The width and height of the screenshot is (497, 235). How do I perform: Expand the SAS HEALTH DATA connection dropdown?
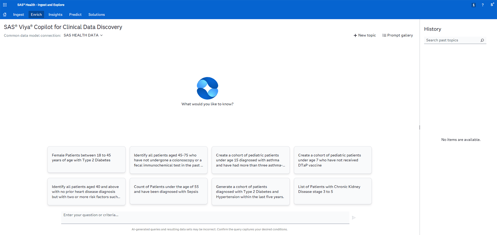click(x=83, y=35)
